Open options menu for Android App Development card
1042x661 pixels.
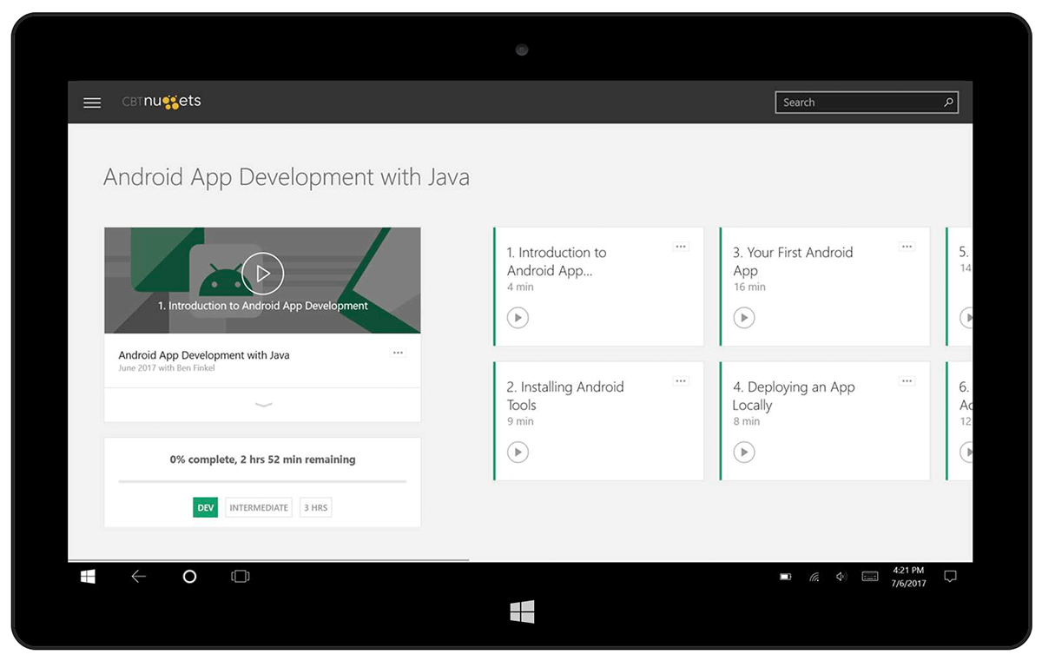(x=398, y=353)
